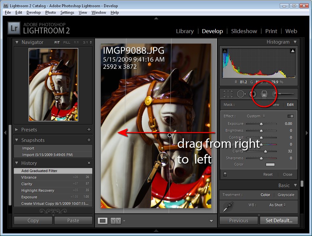Switch to the Slideshow module
The height and width of the screenshot is (236, 312).
244,31
